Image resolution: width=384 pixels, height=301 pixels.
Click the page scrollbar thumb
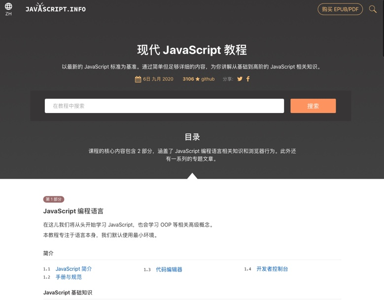[x=383, y=28]
